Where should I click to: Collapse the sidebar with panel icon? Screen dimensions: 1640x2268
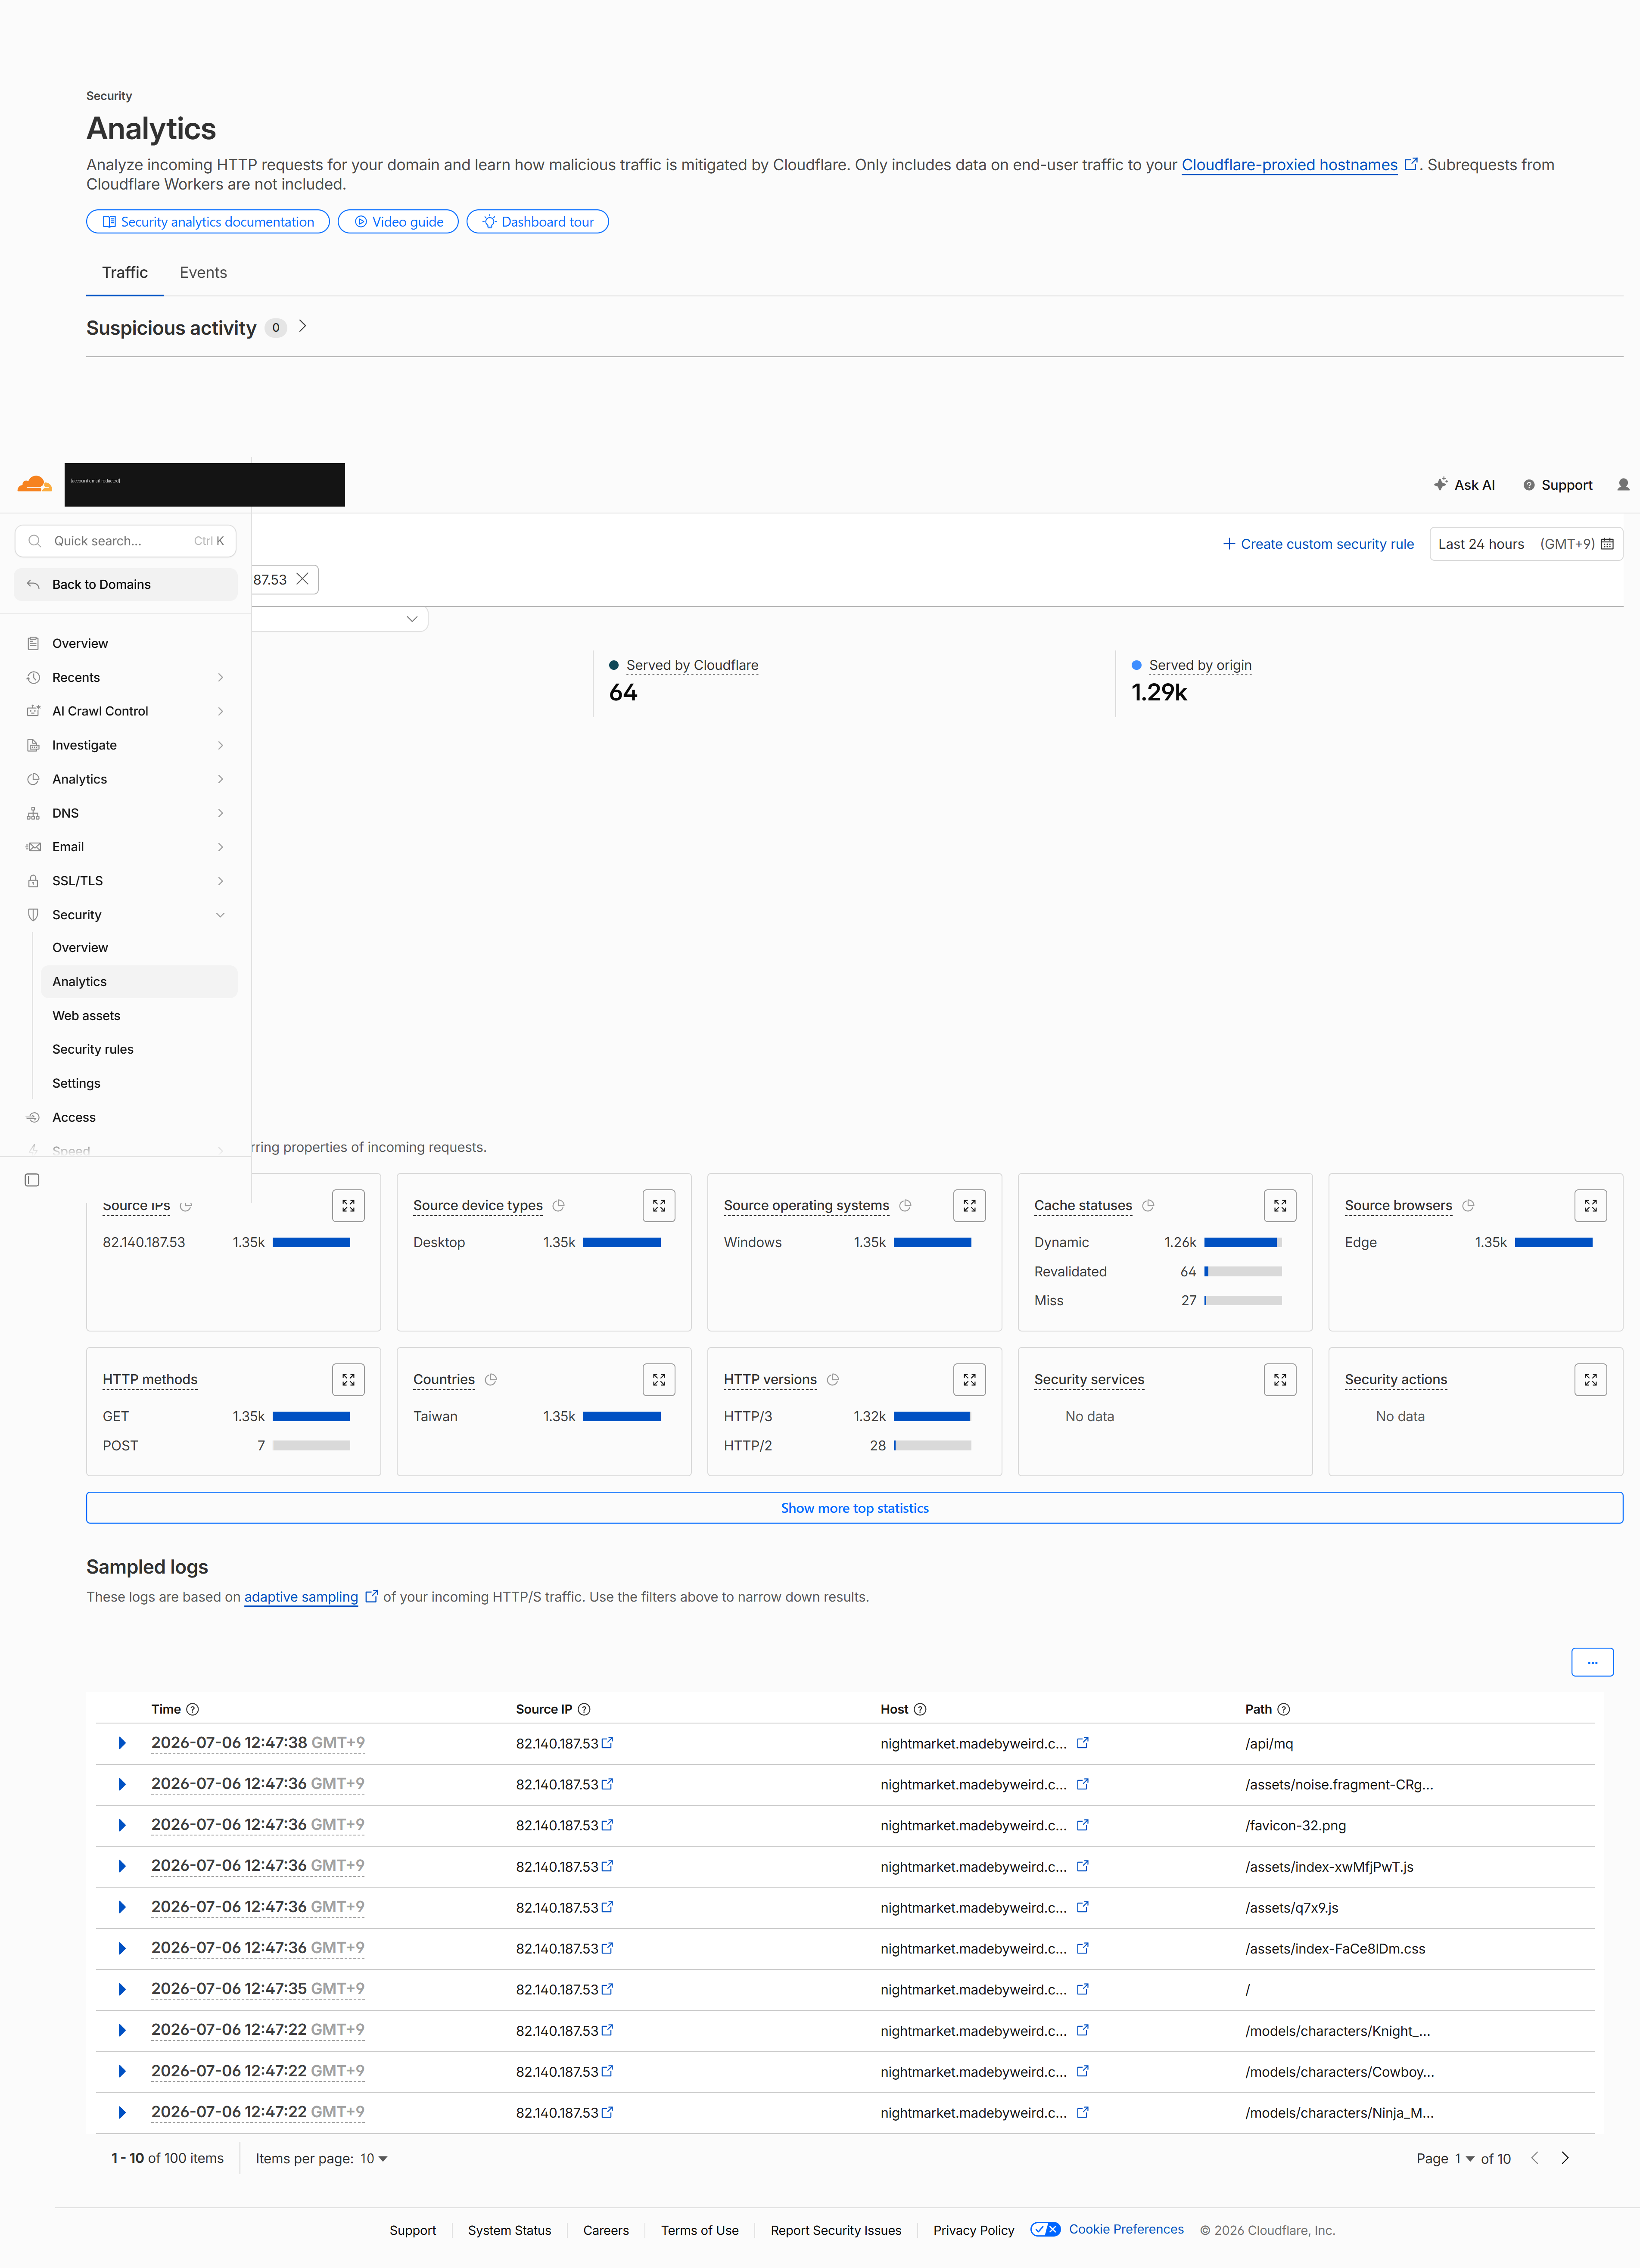click(32, 1180)
